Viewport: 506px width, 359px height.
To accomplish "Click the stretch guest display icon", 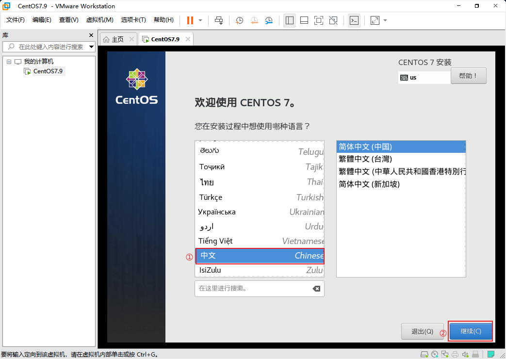I will tap(375, 20).
